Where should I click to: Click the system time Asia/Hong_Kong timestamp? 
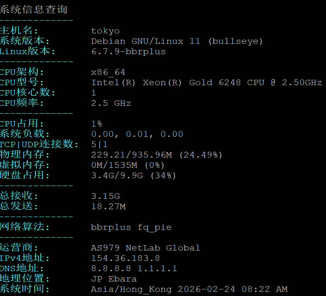pyautogui.click(x=189, y=289)
